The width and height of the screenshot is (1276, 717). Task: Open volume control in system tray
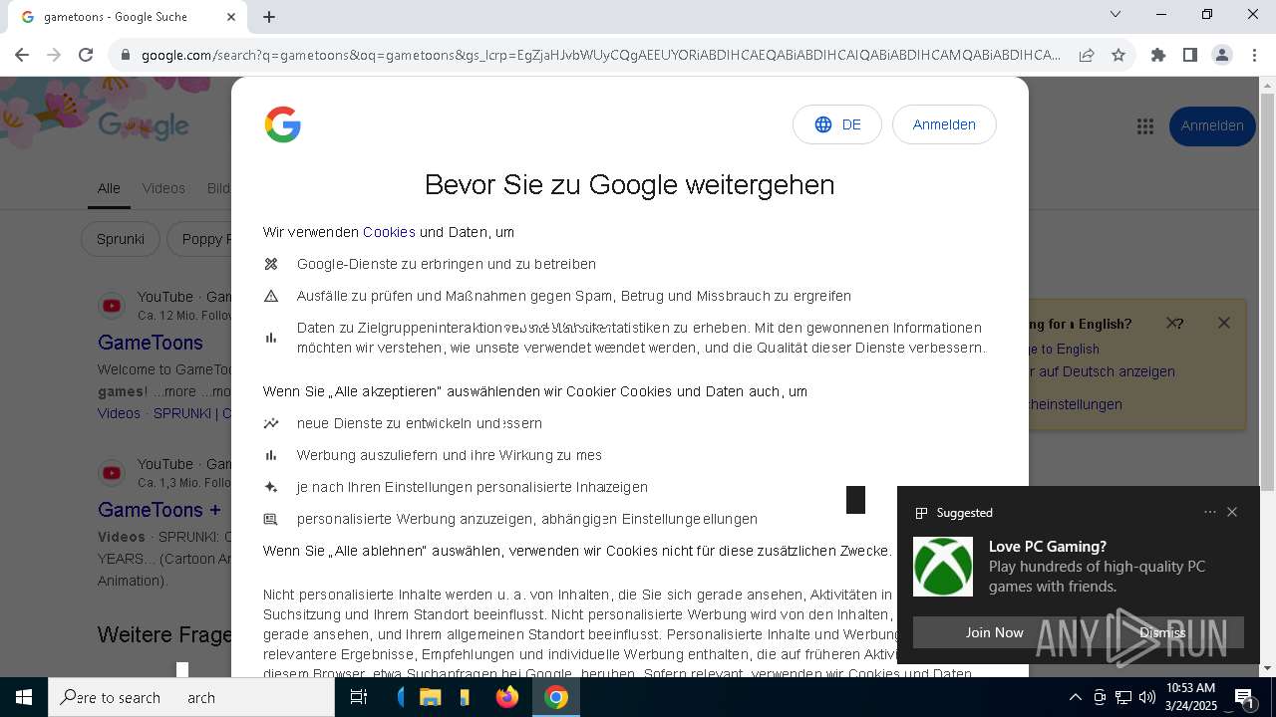coord(1147,697)
